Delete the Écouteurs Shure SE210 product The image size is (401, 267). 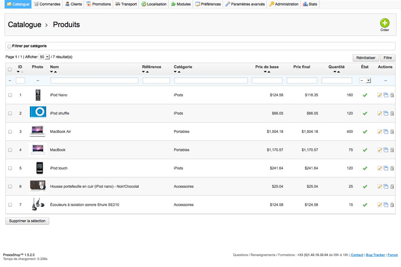[x=392, y=205]
